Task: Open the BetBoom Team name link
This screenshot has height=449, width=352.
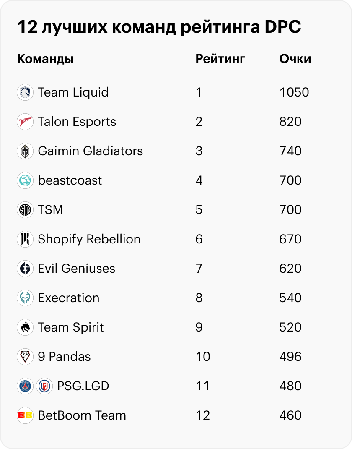Action: pos(82,415)
